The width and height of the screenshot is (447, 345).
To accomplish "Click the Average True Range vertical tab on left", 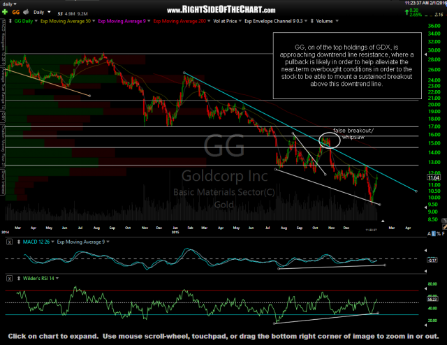I will (x=3, y=89).
